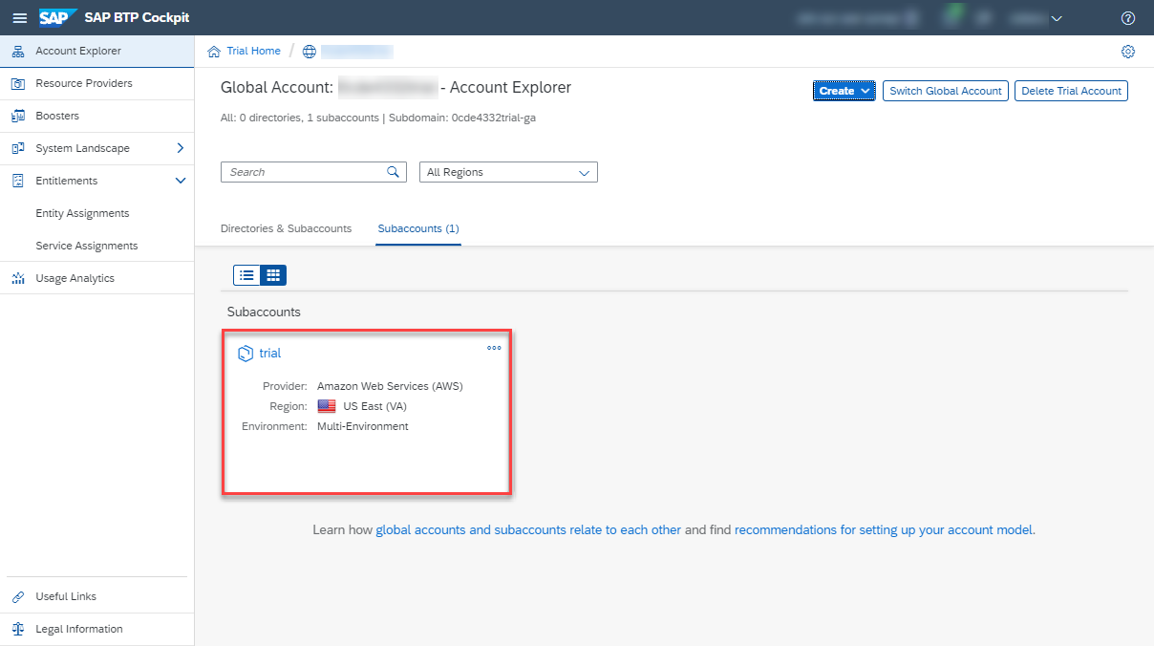Open the Create button dropdown
Viewport: 1154px width, 646px height.
click(x=844, y=91)
